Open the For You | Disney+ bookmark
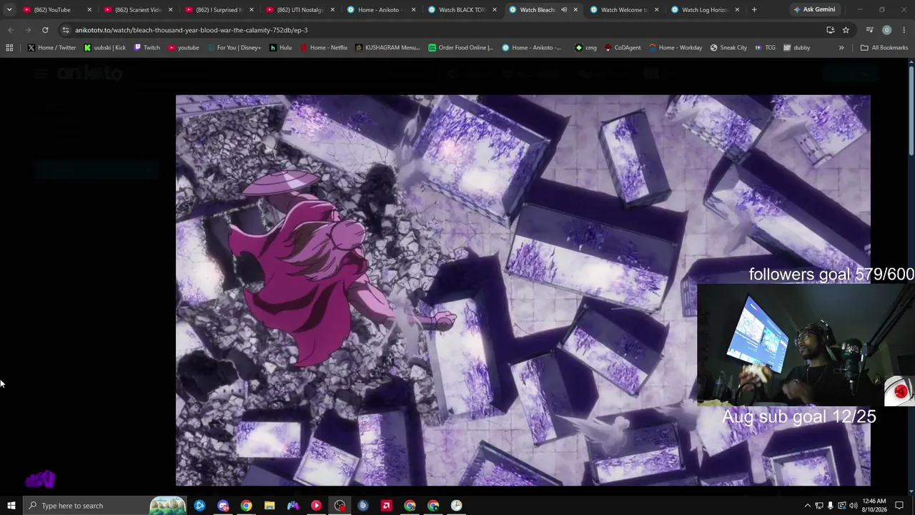The image size is (915, 515). [234, 47]
